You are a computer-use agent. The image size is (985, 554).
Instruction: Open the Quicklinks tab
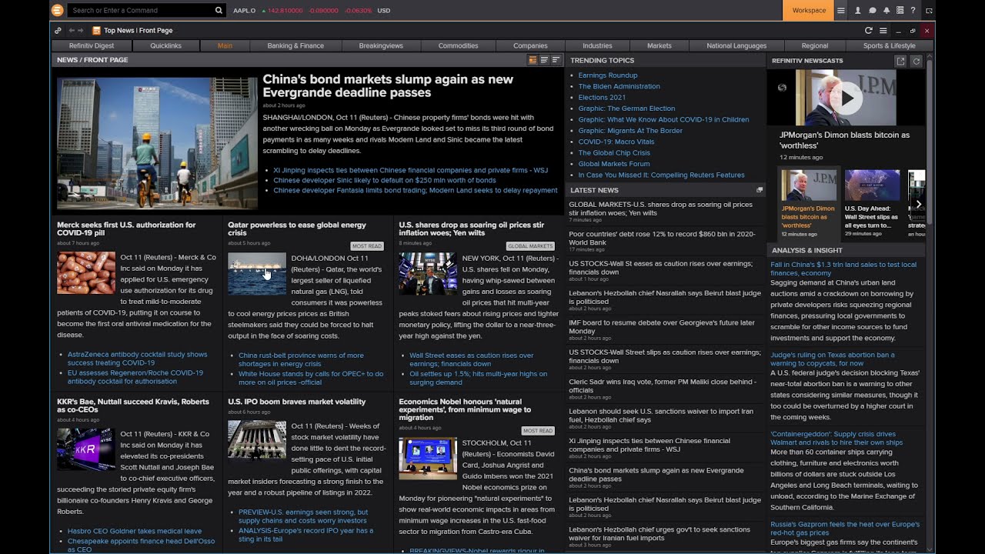click(166, 45)
